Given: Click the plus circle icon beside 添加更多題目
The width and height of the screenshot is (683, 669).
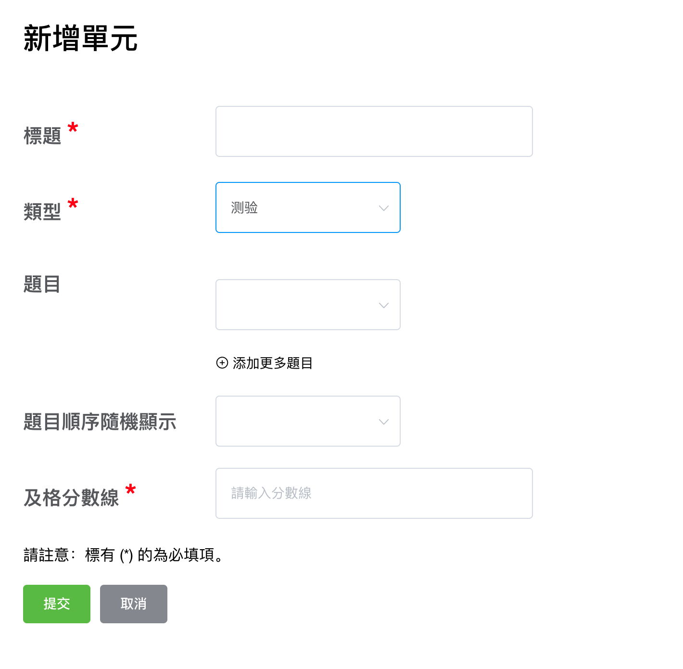Looking at the screenshot, I should coord(222,363).
